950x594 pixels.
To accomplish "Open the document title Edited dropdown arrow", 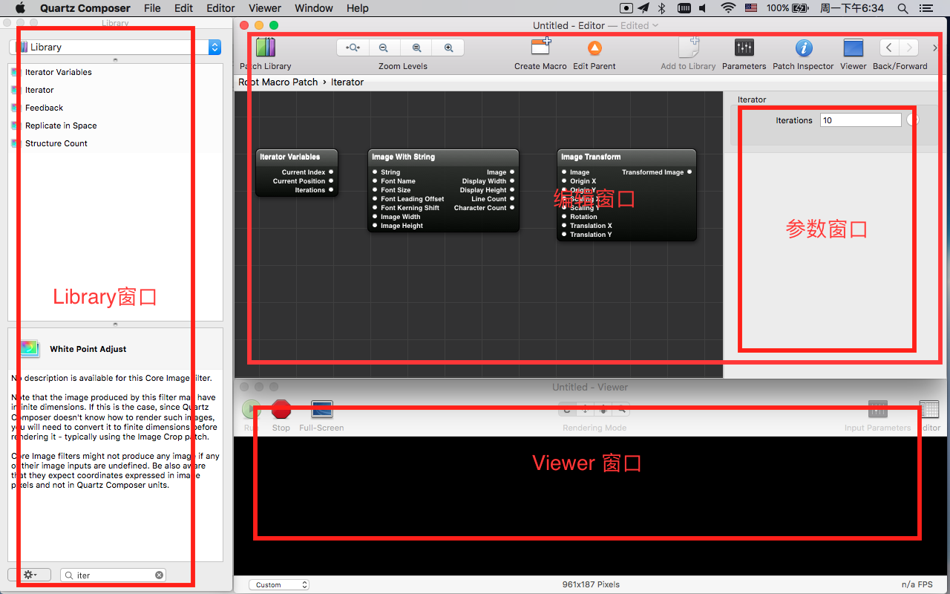I will (655, 25).
